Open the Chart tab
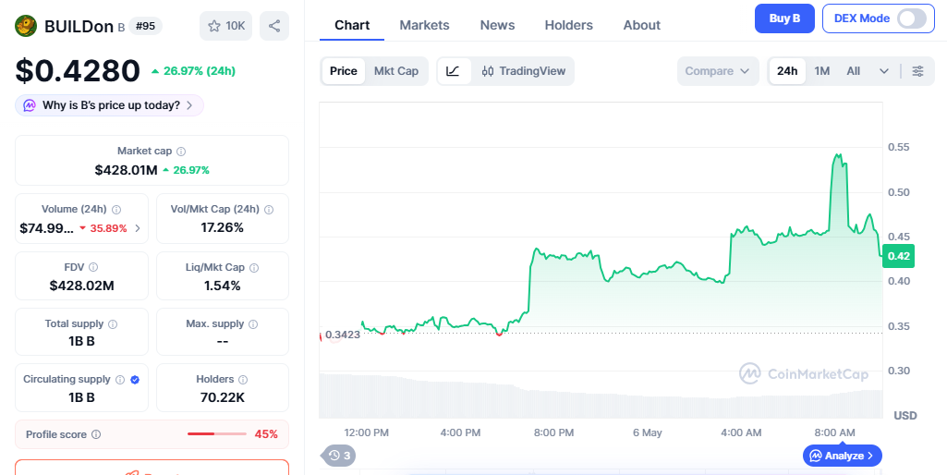Image resolution: width=947 pixels, height=475 pixels. coord(352,25)
